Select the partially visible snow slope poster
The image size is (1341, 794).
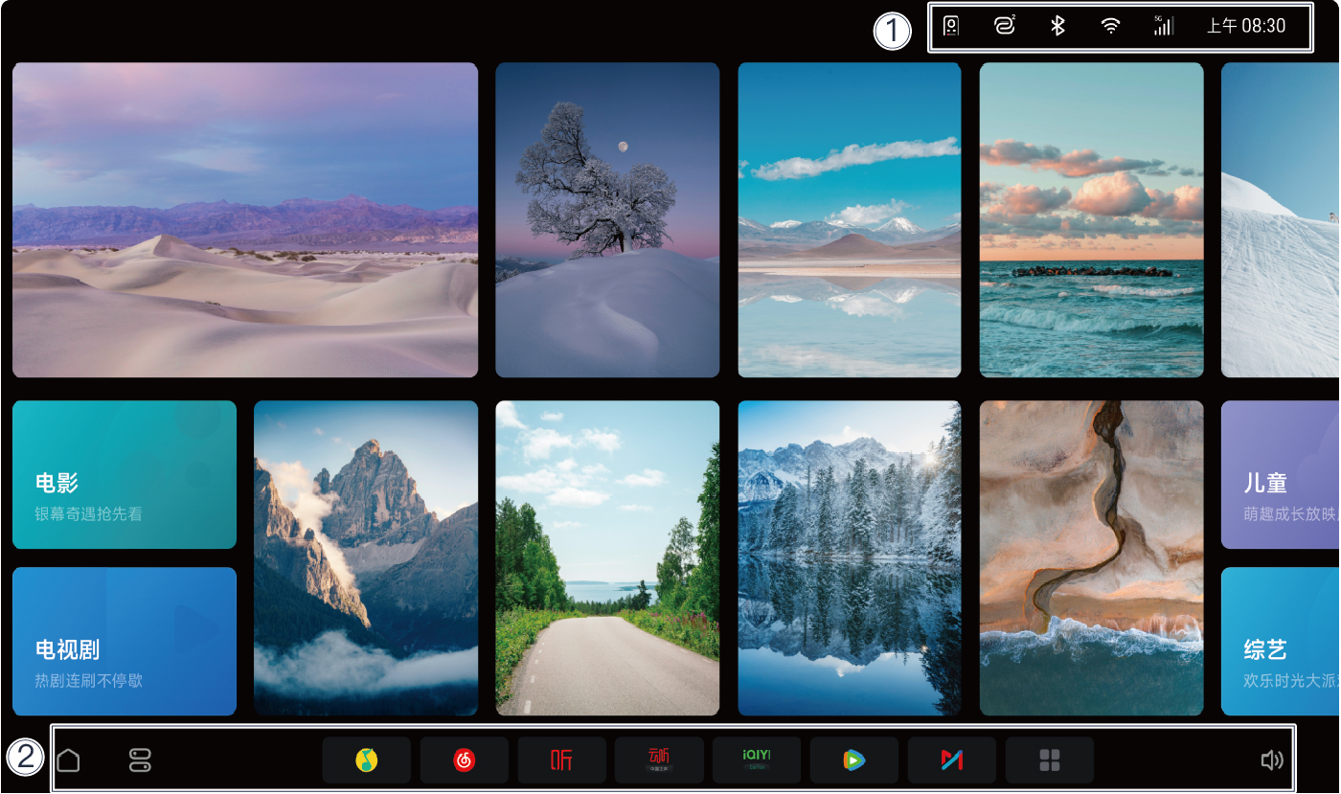click(1281, 219)
